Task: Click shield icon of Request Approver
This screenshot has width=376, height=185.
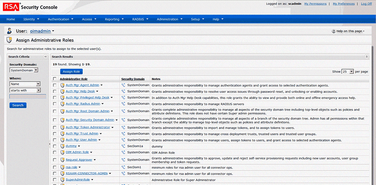Action: 62,160
